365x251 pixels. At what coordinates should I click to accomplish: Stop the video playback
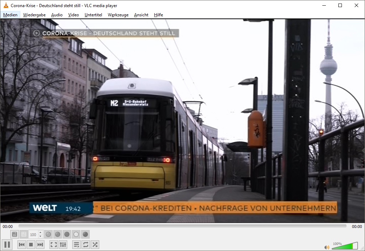31,245
